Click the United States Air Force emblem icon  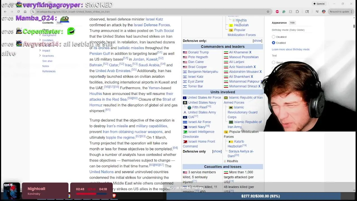point(185,98)
